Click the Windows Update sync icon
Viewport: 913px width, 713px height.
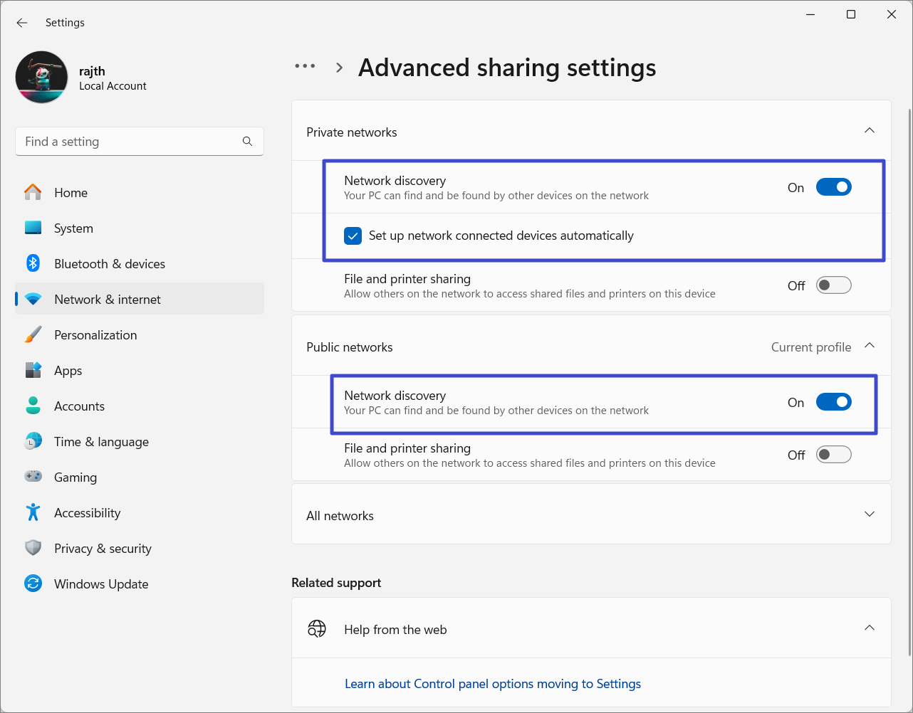pos(33,583)
